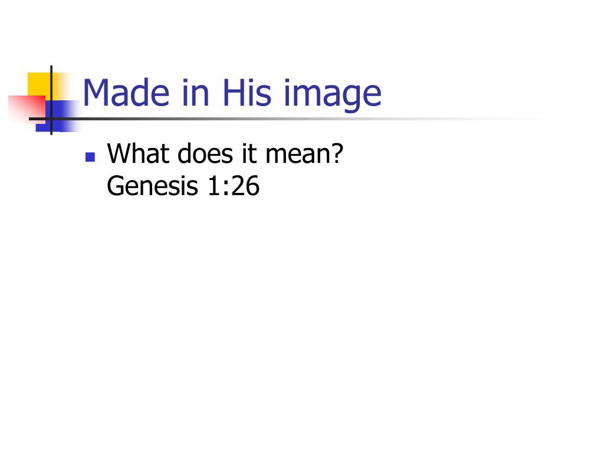Click the word "it" in the bullet text
604x453 pixels.
click(x=250, y=153)
